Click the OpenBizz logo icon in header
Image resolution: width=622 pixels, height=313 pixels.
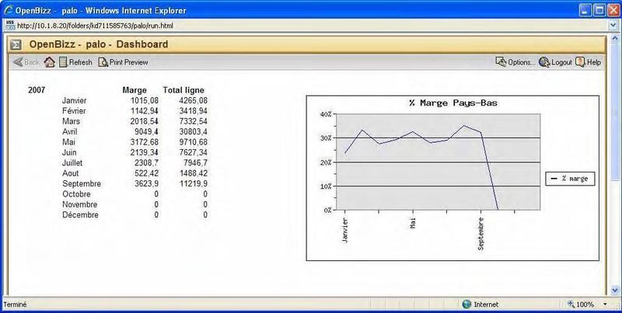point(14,44)
